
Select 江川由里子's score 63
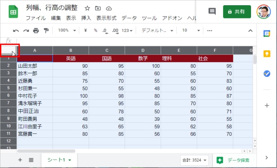click(x=71, y=126)
